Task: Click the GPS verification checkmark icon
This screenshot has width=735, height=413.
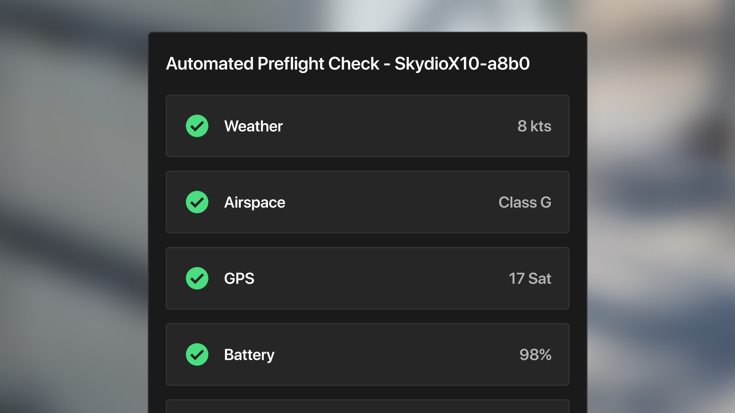Action: [x=197, y=278]
